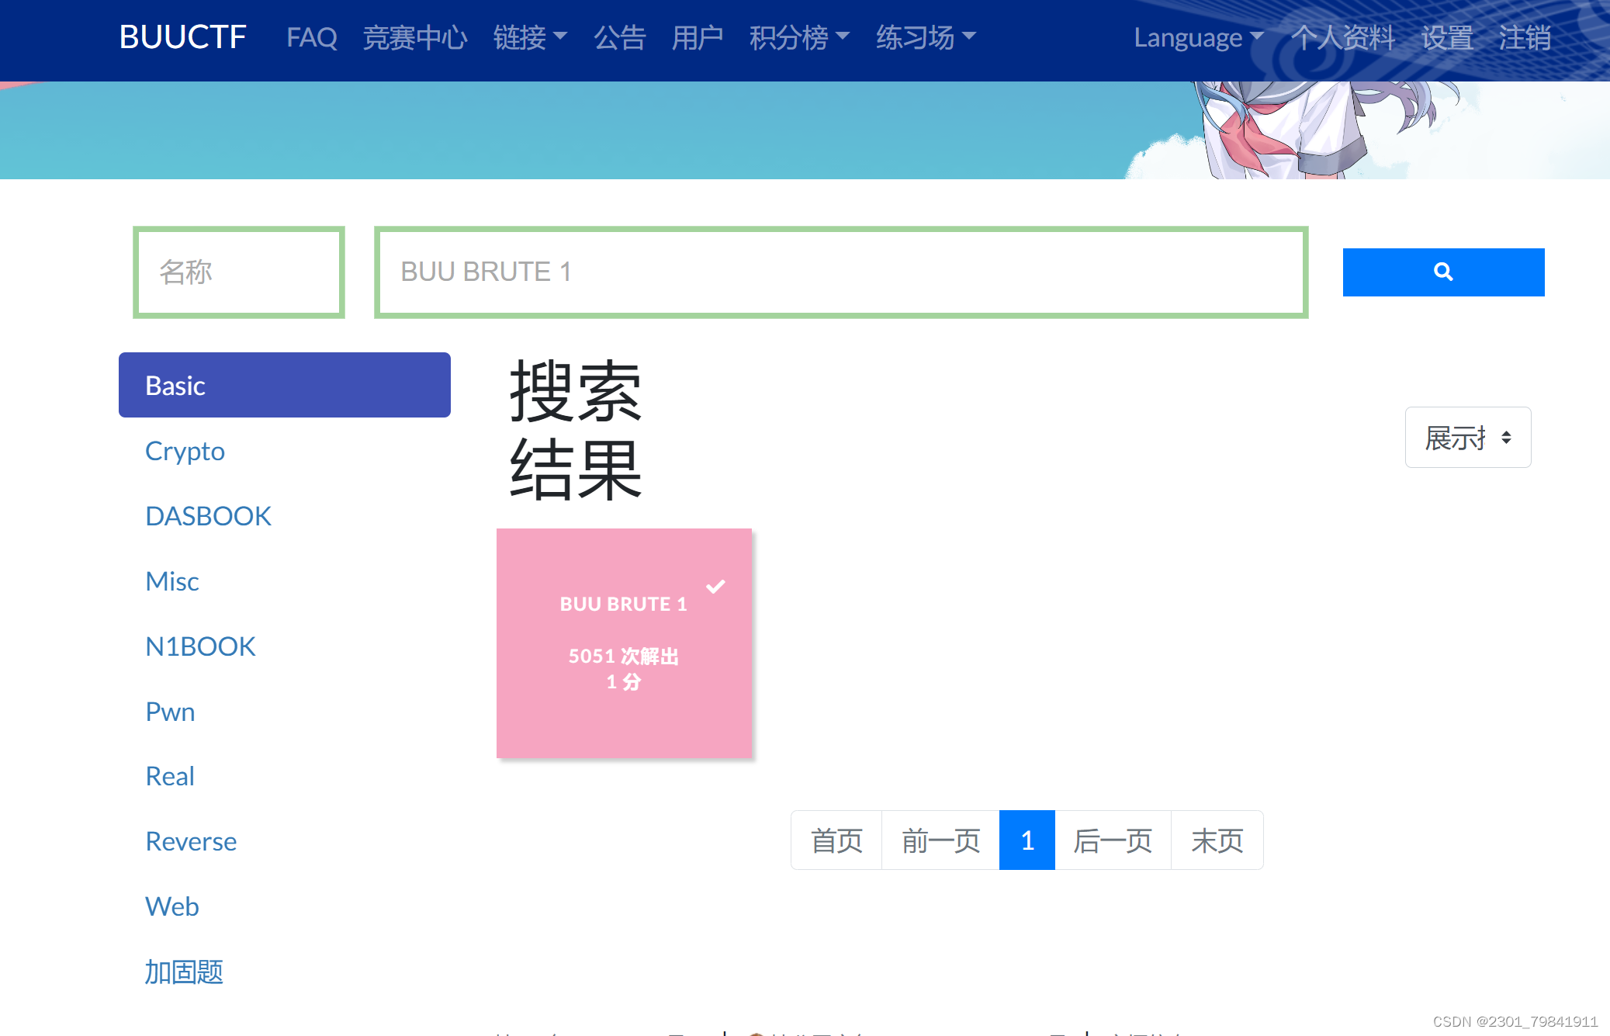Click the search magnifier button

[x=1443, y=272]
